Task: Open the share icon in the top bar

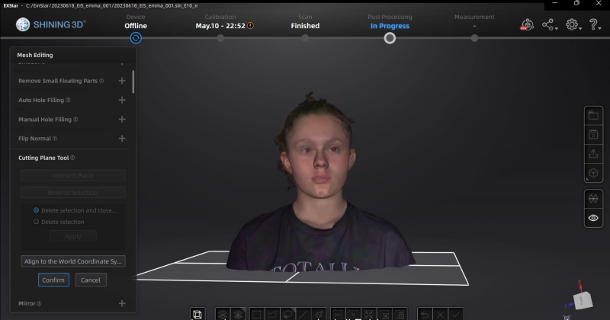Action: click(547, 24)
